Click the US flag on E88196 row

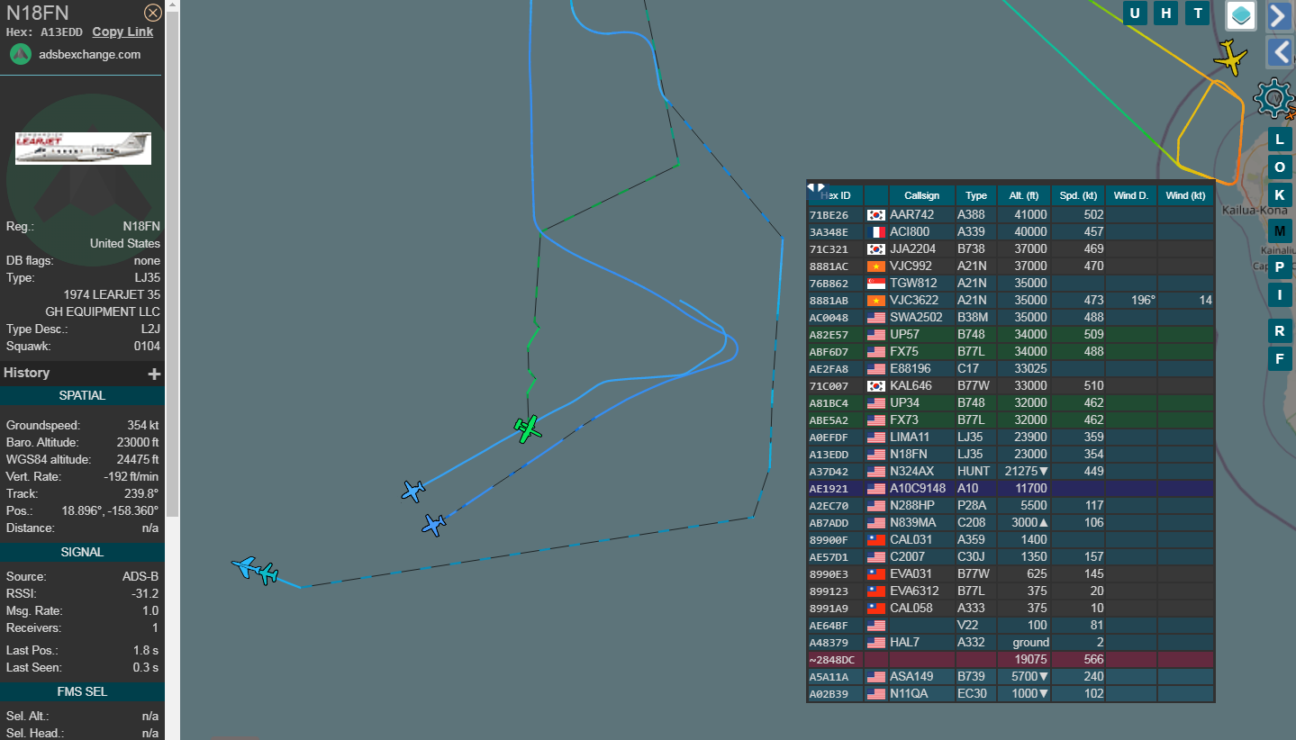coord(875,369)
